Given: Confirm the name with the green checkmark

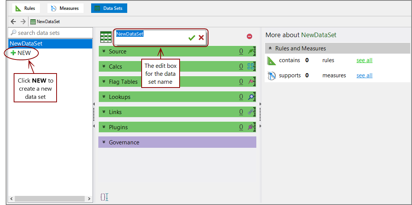Looking at the screenshot, I should pyautogui.click(x=191, y=38).
